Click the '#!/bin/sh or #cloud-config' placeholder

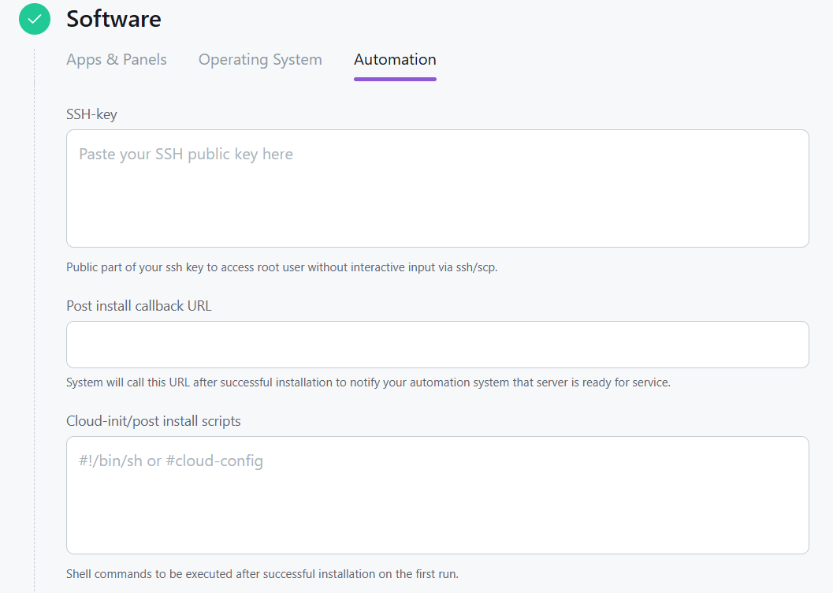click(171, 461)
